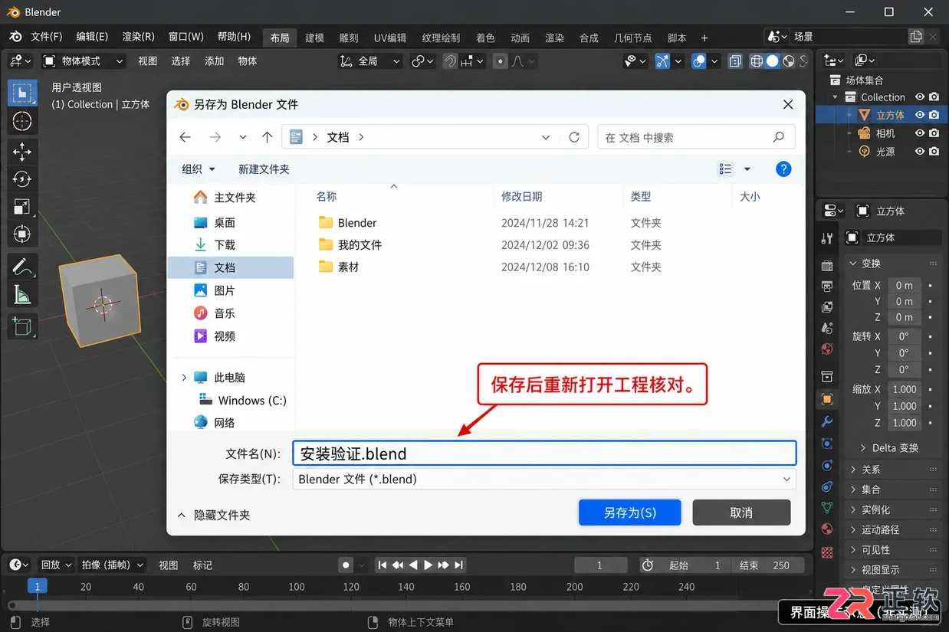Viewport: 949px width, 632px height.
Task: Click 隐藏文件夹 at dialog bottom
Action: point(214,516)
